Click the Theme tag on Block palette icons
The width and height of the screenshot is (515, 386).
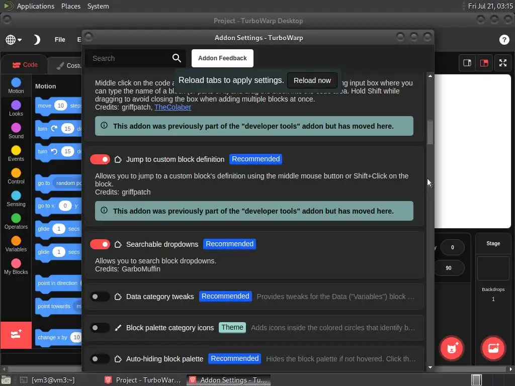point(232,327)
